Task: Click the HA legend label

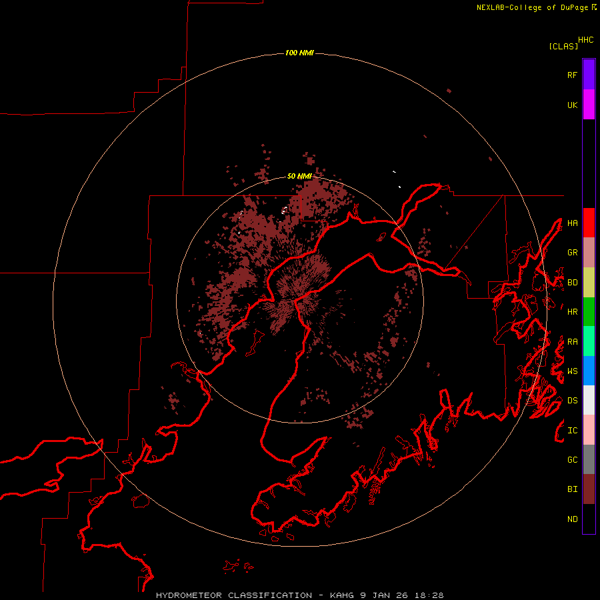Action: click(572, 223)
